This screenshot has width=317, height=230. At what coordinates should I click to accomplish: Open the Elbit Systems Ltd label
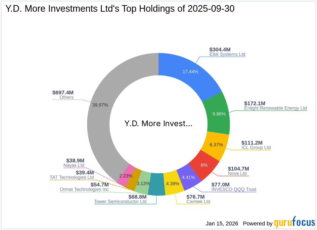(x=227, y=54)
